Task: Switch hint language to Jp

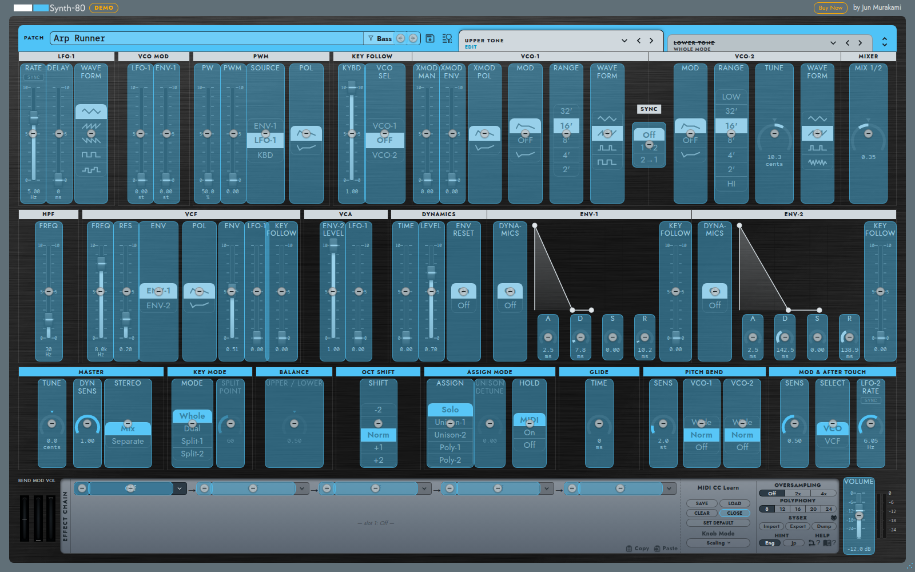Action: coord(794,543)
